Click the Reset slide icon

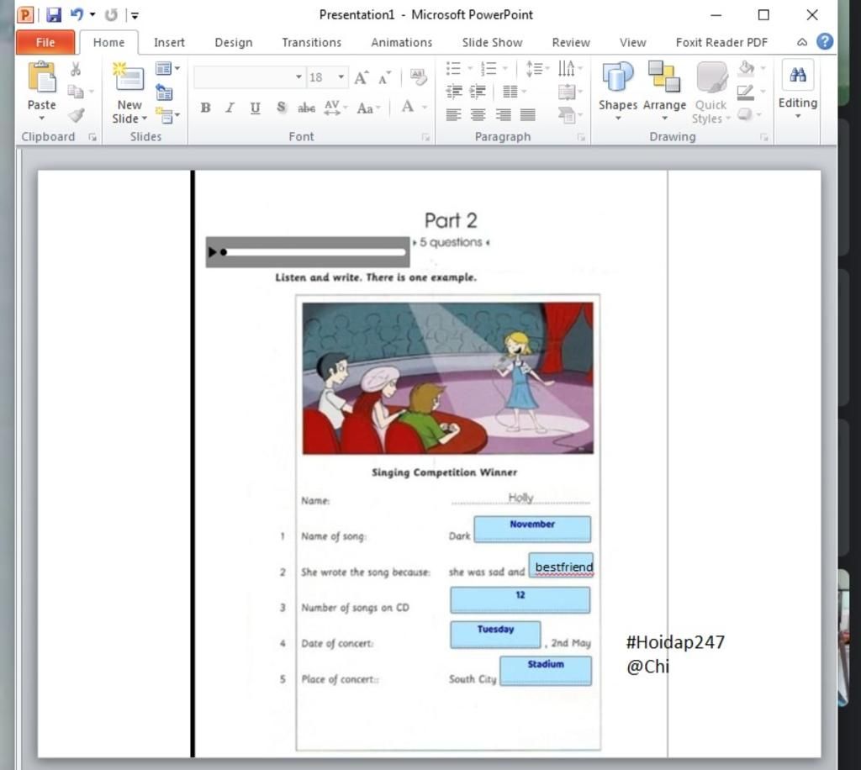point(164,92)
